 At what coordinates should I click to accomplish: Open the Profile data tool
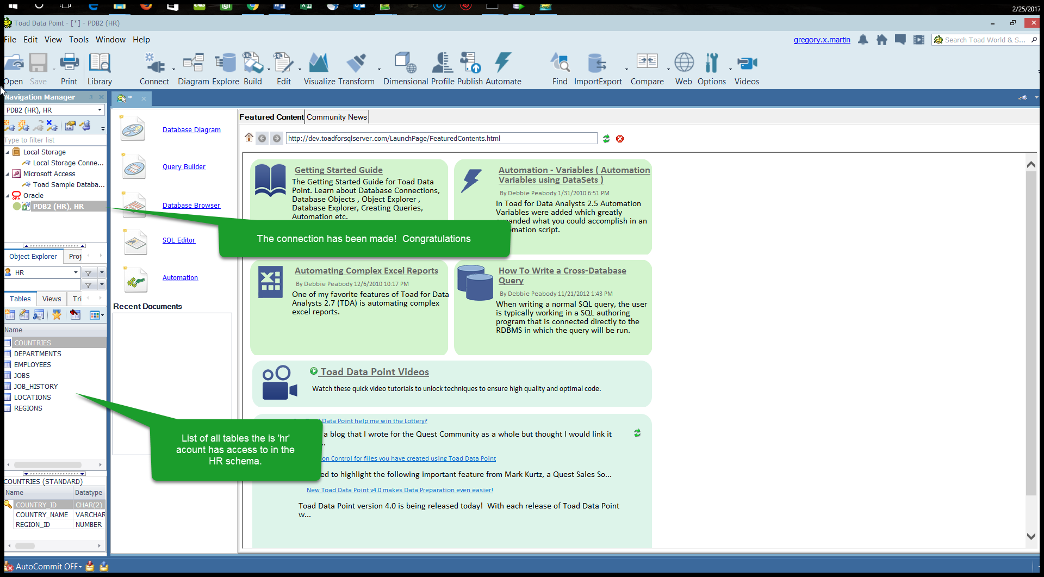click(x=443, y=69)
